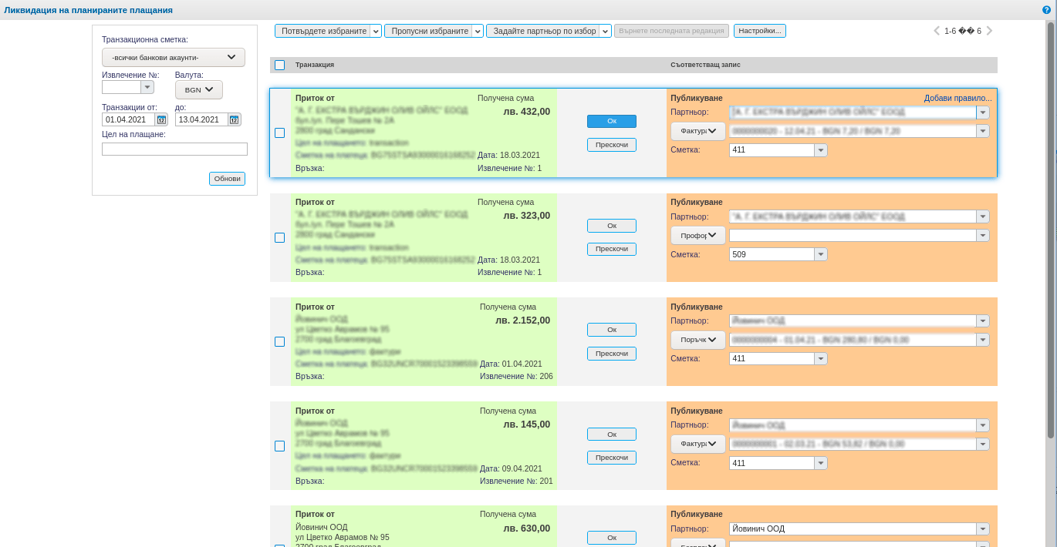Click 'Добави правило...' link
Screen dimensions: 1057x547
(957, 98)
